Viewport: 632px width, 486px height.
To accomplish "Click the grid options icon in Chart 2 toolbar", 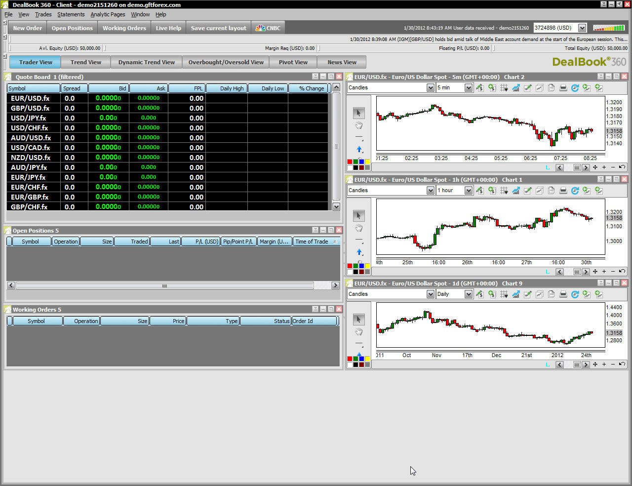I will (504, 88).
